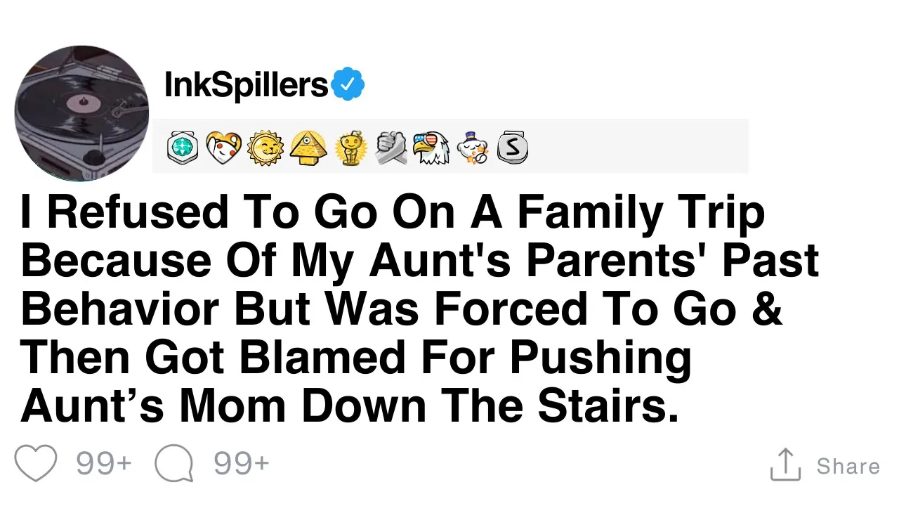Image resolution: width=899 pixels, height=506 pixels.
Task: Open the InkSpillers profile name
Action: pyautogui.click(x=246, y=86)
